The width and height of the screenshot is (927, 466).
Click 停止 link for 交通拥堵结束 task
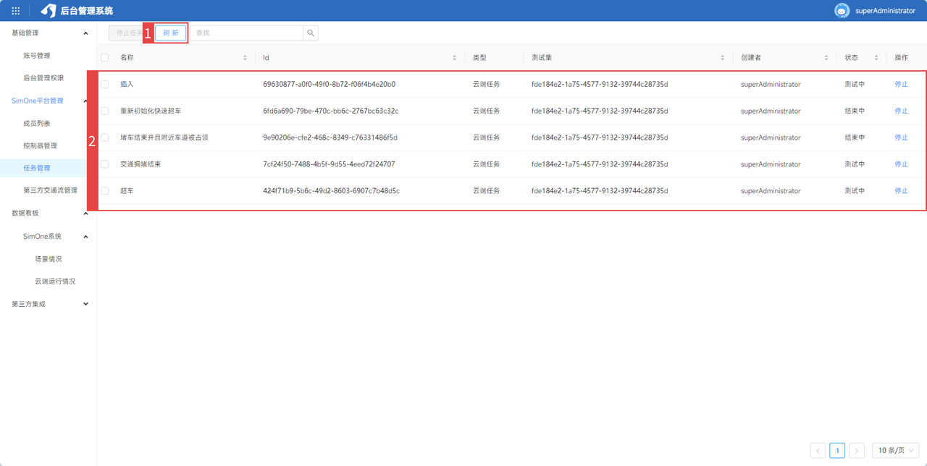click(901, 164)
